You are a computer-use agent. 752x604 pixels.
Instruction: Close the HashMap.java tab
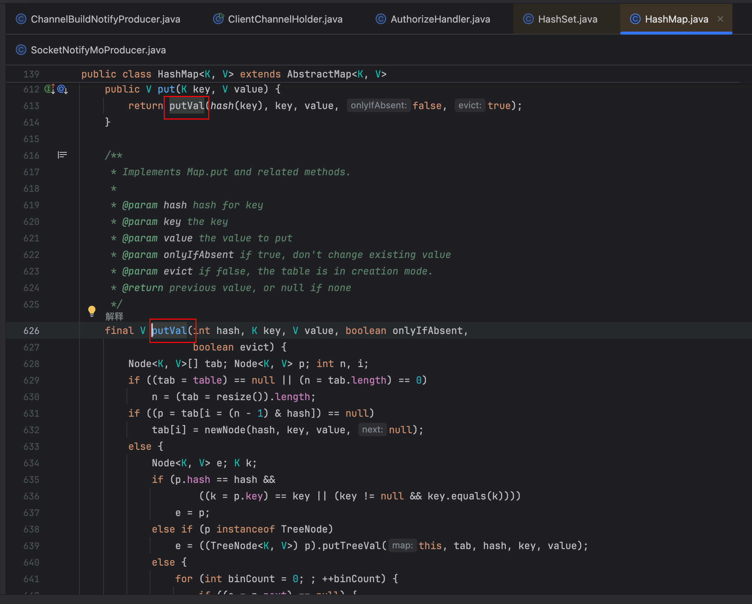(x=720, y=19)
